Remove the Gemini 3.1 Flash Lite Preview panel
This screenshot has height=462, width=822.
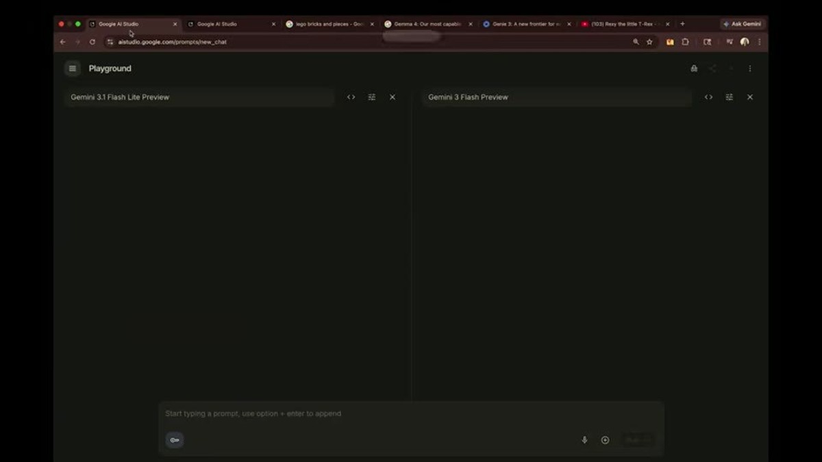(393, 97)
